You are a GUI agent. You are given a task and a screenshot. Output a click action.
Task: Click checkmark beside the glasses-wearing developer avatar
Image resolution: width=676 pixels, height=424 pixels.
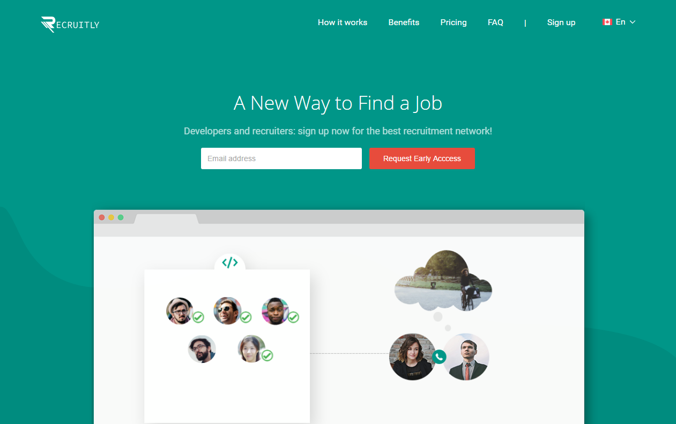click(198, 317)
